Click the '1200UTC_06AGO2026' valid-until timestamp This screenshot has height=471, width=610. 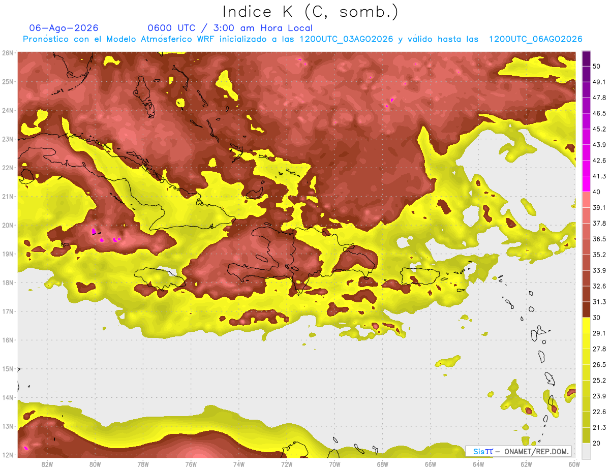click(x=535, y=39)
